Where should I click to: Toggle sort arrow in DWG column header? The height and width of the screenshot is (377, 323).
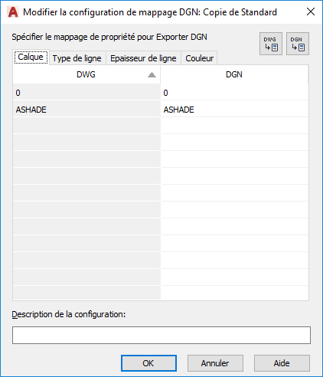[152, 74]
